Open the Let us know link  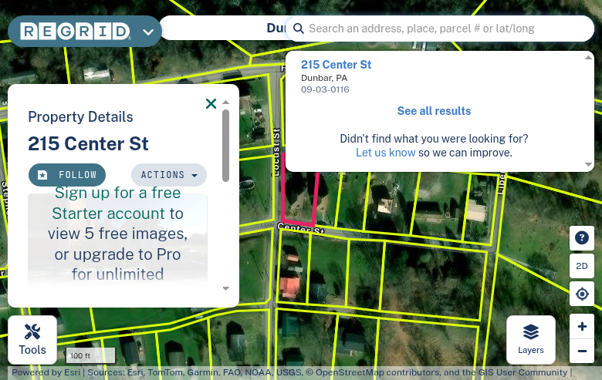[x=385, y=153]
